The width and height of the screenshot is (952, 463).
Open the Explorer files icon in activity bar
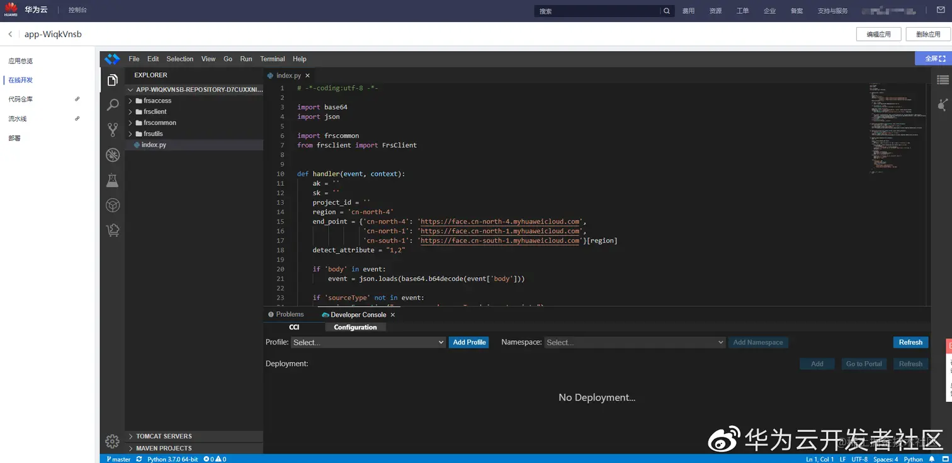coord(112,80)
